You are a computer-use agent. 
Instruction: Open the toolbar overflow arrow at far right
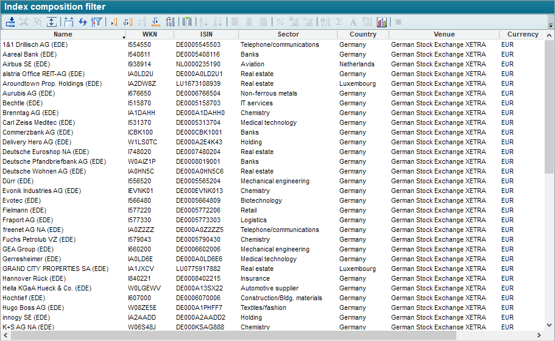pyautogui.click(x=550, y=25)
